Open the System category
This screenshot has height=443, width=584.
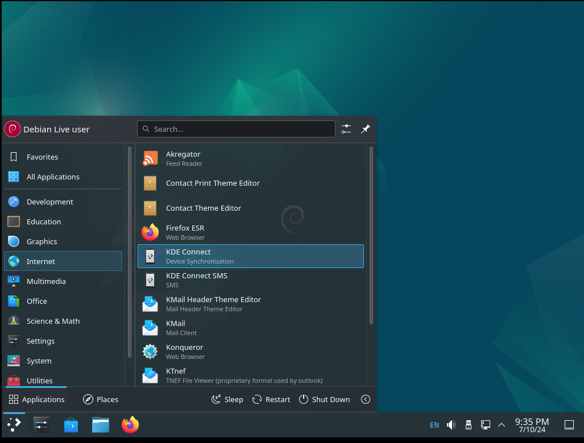point(63,361)
